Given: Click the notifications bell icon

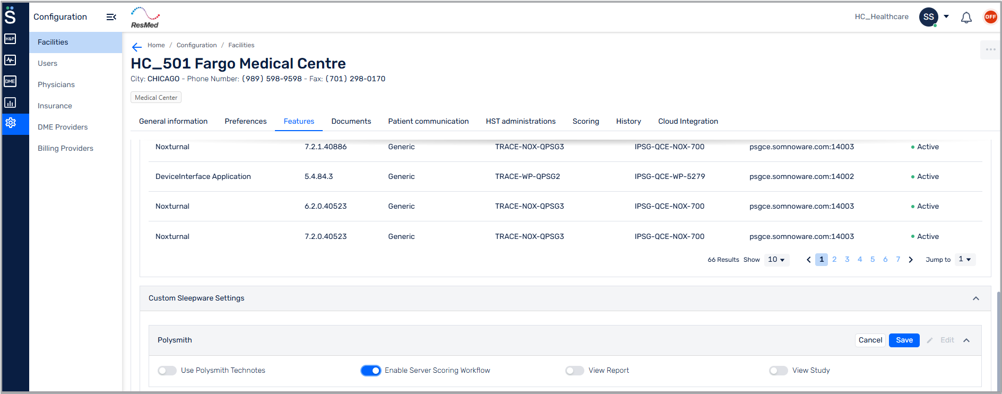Looking at the screenshot, I should [x=966, y=18].
